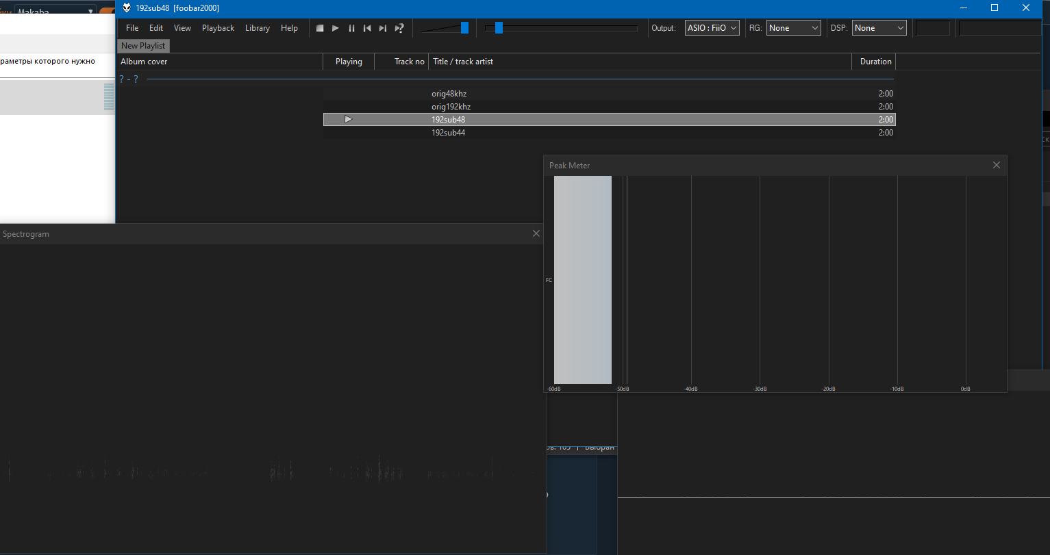Open the Output device dropdown
Image resolution: width=1050 pixels, height=555 pixels.
pyautogui.click(x=712, y=28)
